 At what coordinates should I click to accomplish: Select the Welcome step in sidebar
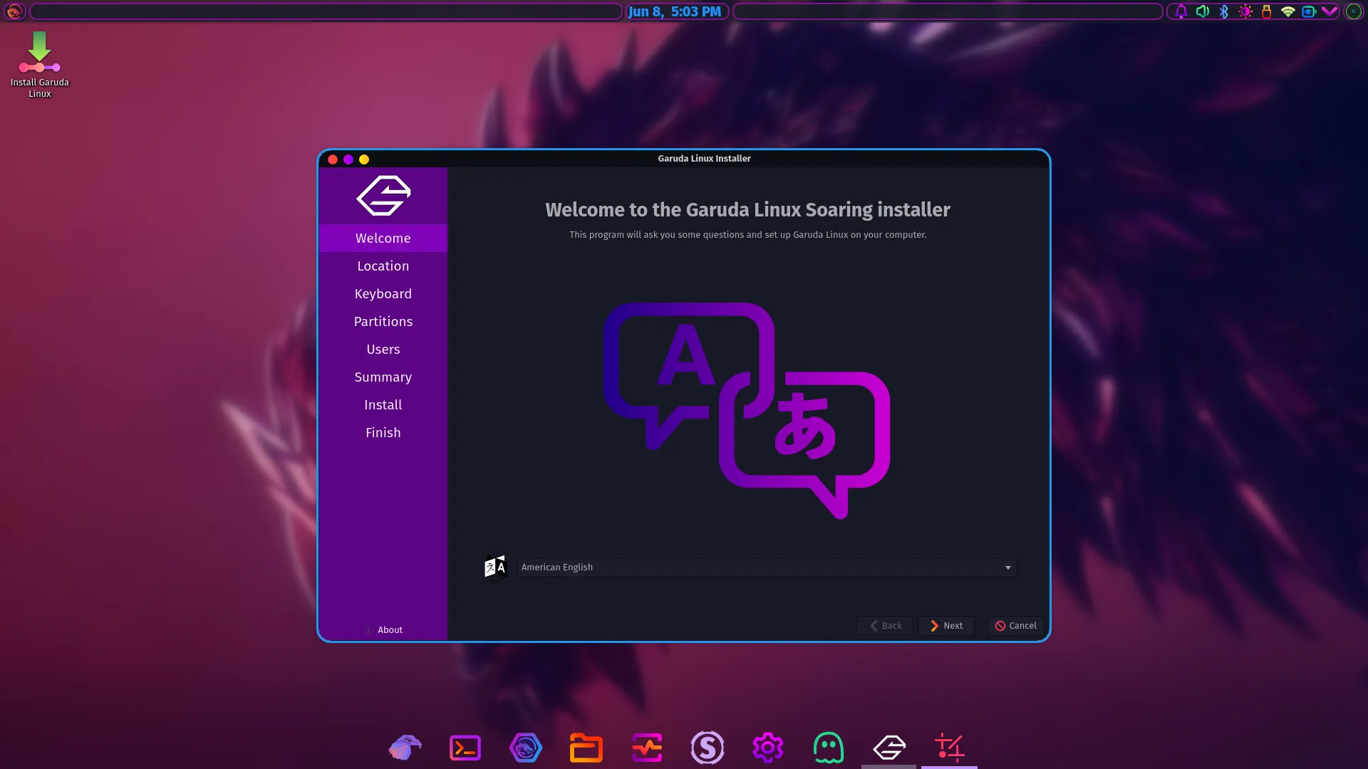point(383,239)
